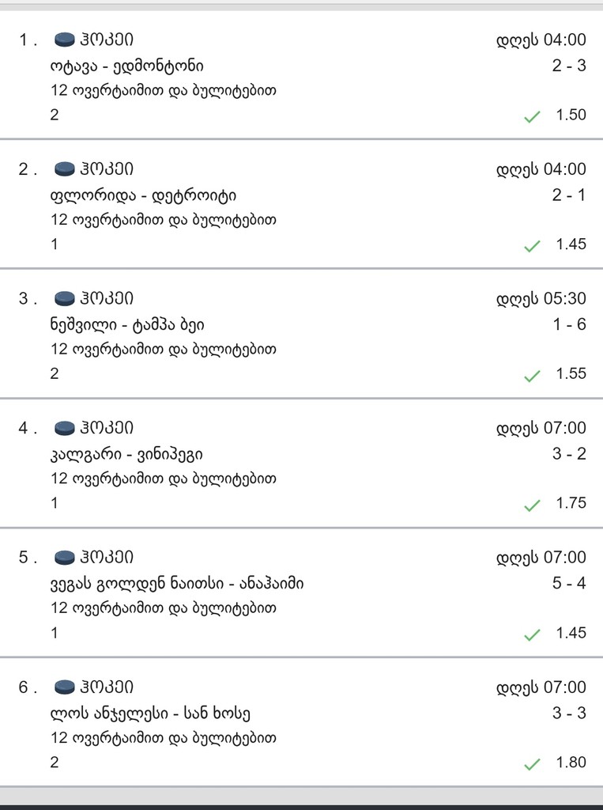This screenshot has width=603, height=810.
Task: Click the 2 - 3 score result
Action: coord(569,66)
